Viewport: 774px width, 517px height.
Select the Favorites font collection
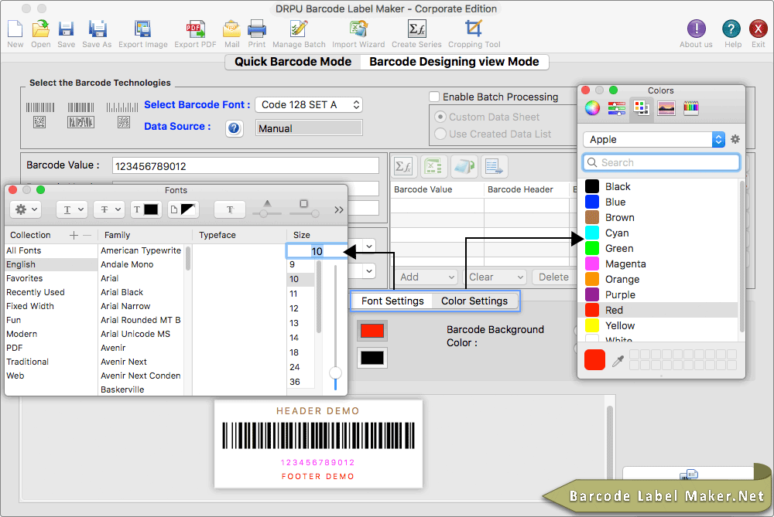pos(51,278)
